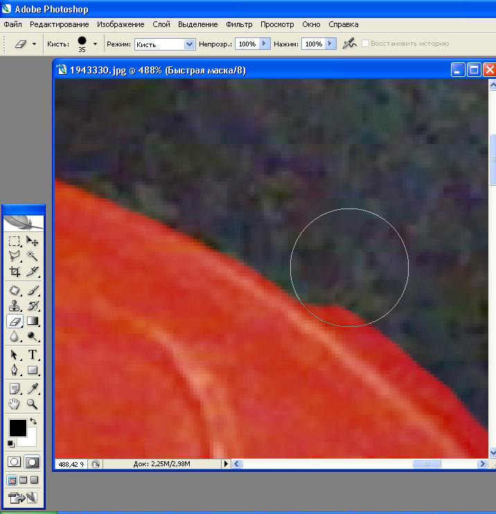
Task: Select the Crop tool
Action: tap(14, 271)
